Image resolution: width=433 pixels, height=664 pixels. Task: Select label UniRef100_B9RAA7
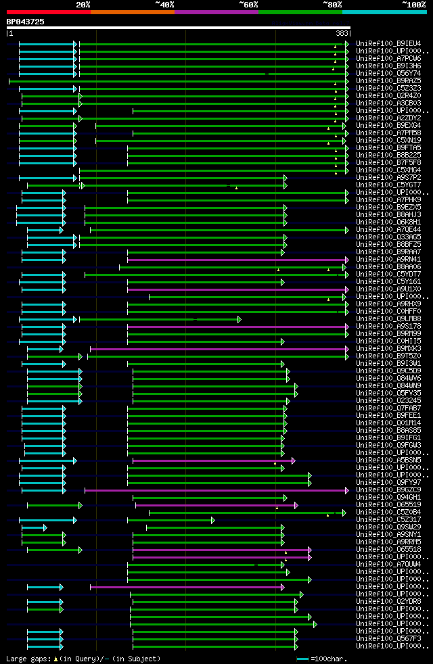pyautogui.click(x=388, y=252)
